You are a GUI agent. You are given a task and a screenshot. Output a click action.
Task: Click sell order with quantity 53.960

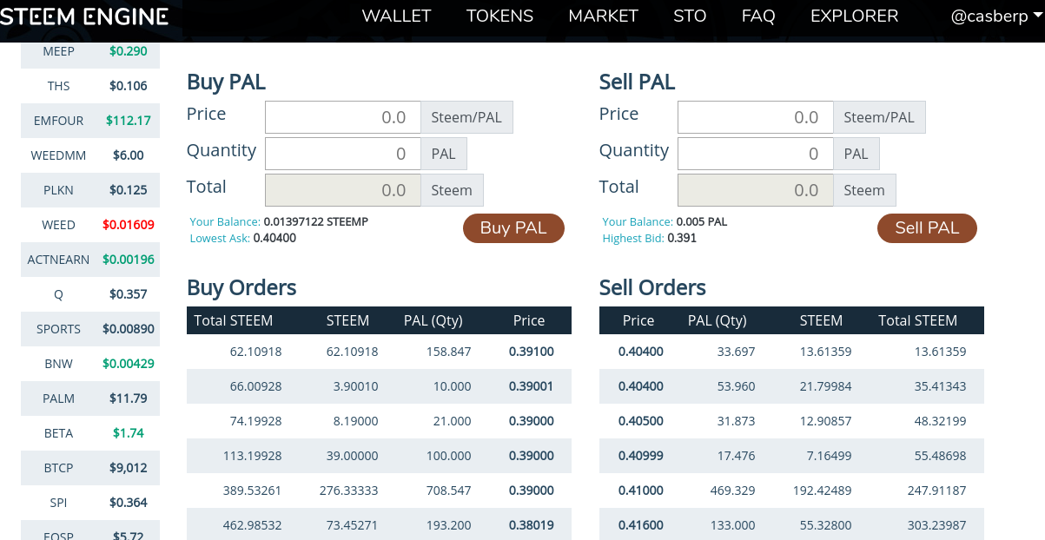[x=791, y=386]
